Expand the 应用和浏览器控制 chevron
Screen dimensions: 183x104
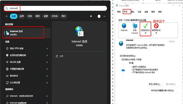[47, 55]
